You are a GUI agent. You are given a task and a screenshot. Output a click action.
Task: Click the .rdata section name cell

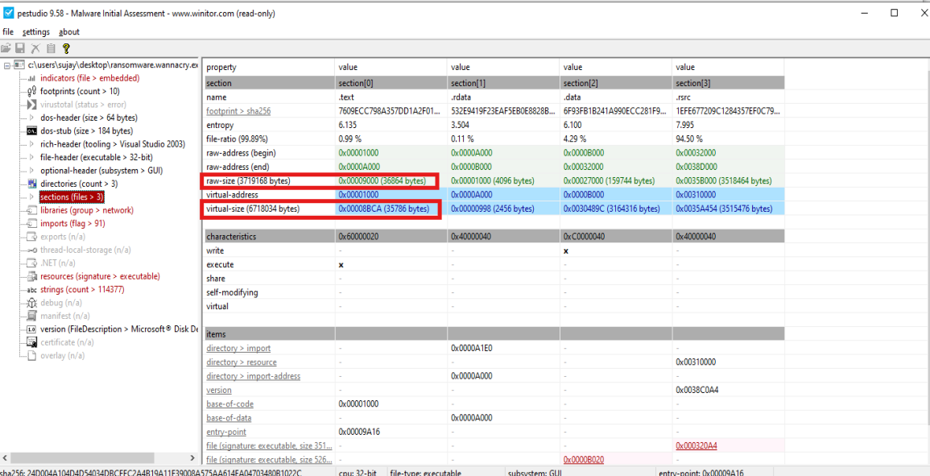[462, 97]
